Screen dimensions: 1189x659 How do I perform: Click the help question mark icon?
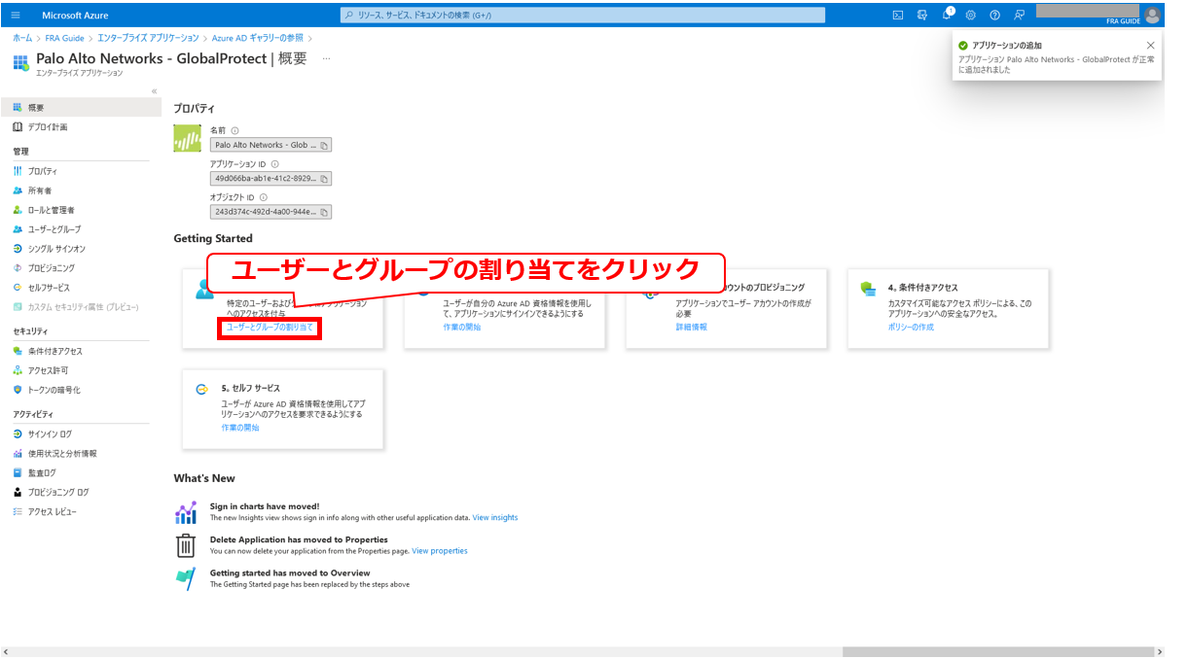pyautogui.click(x=994, y=15)
